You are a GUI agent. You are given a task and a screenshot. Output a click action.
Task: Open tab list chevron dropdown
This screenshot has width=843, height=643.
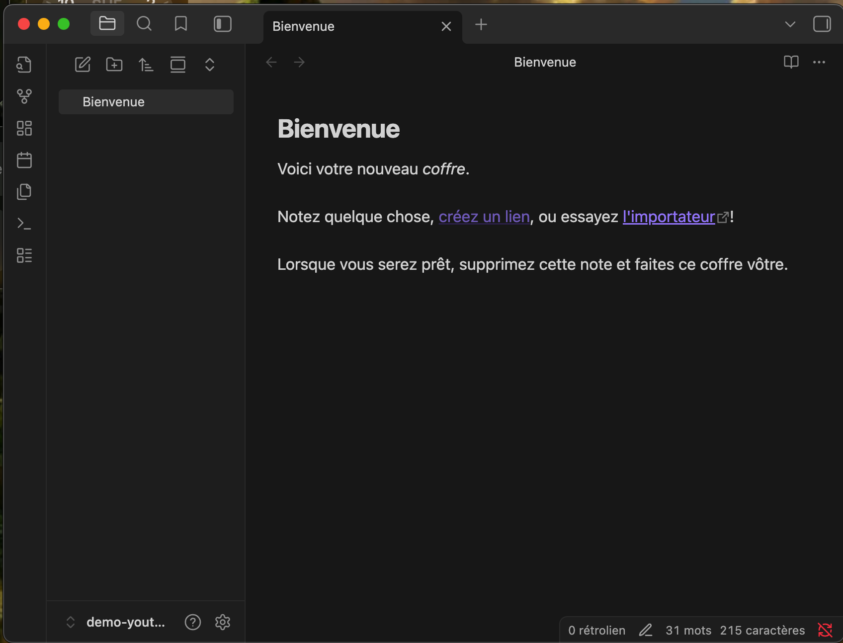click(x=790, y=24)
